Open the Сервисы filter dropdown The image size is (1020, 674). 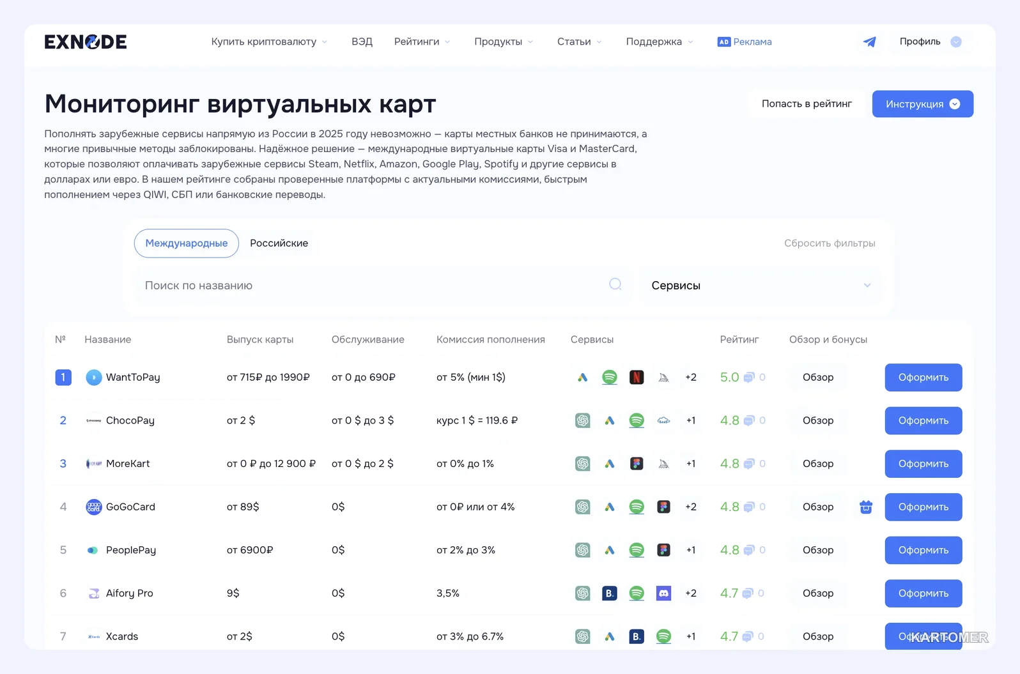(761, 286)
